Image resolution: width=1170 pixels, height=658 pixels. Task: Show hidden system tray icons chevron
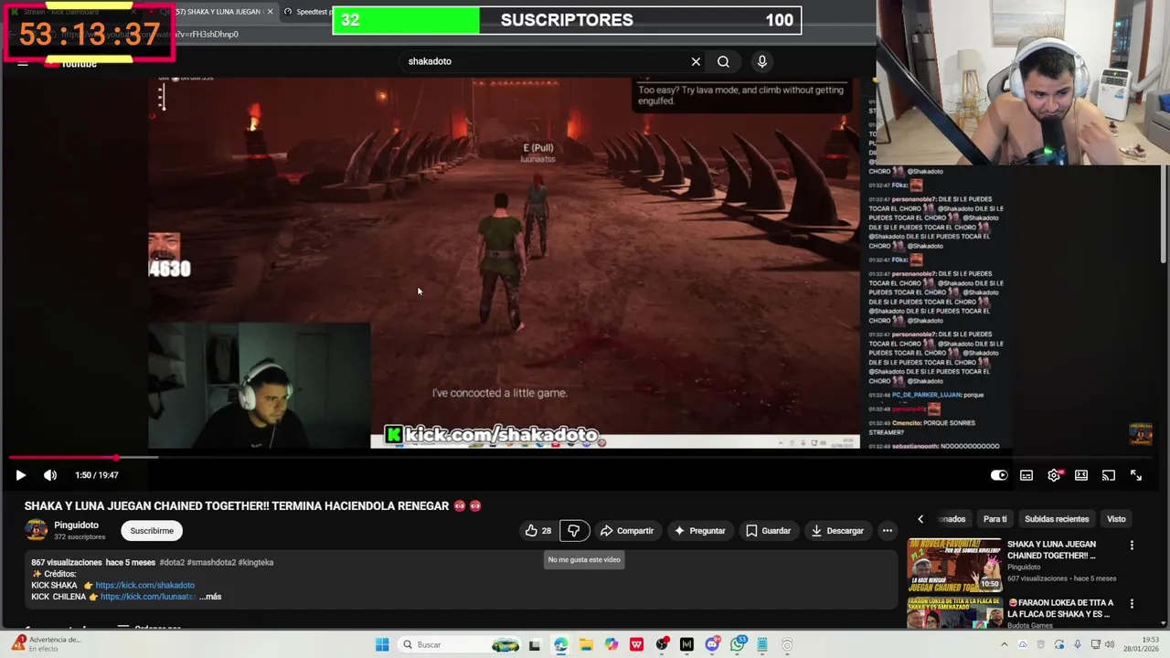point(1005,644)
